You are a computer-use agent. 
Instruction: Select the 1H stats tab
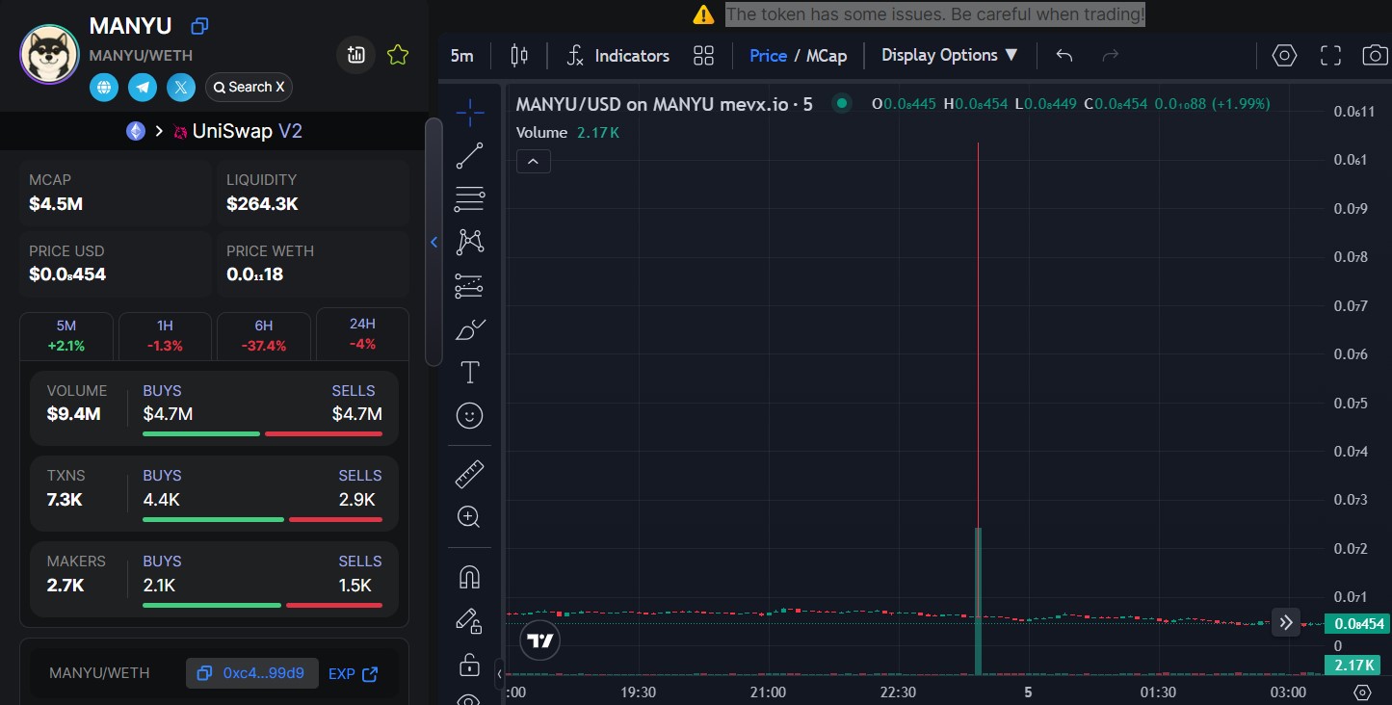[x=165, y=334]
